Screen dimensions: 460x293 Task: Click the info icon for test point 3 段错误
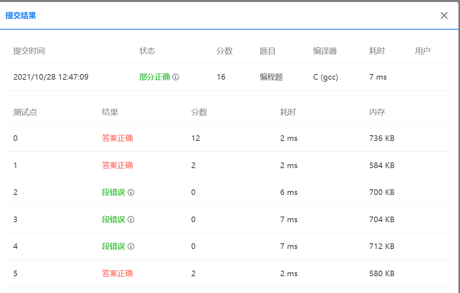point(131,219)
